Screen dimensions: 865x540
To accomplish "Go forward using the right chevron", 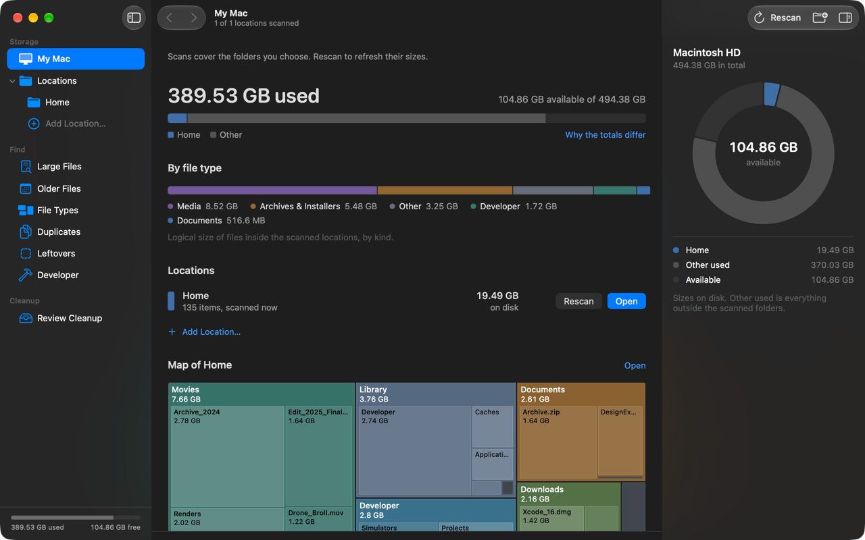I will [x=194, y=18].
